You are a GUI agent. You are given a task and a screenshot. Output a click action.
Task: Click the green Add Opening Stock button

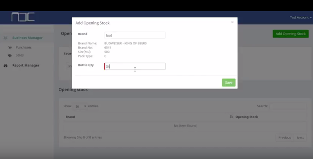[291, 34]
